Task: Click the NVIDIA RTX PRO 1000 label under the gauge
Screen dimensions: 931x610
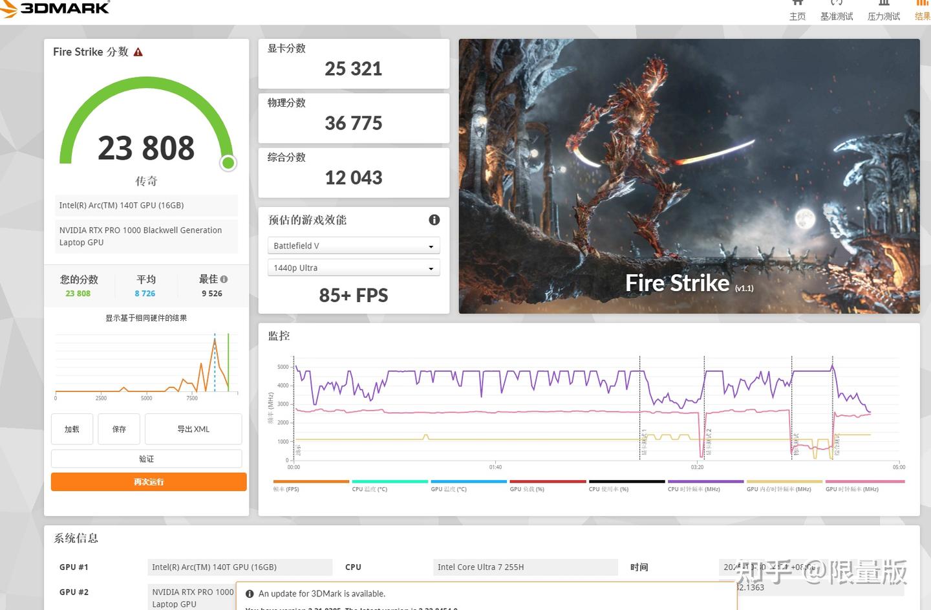Action: pyautogui.click(x=145, y=236)
